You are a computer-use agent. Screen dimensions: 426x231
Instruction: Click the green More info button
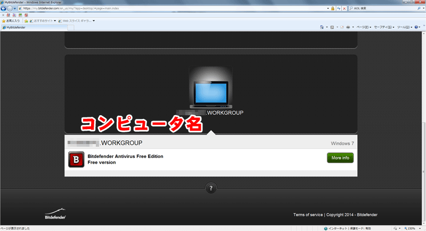tap(340, 158)
